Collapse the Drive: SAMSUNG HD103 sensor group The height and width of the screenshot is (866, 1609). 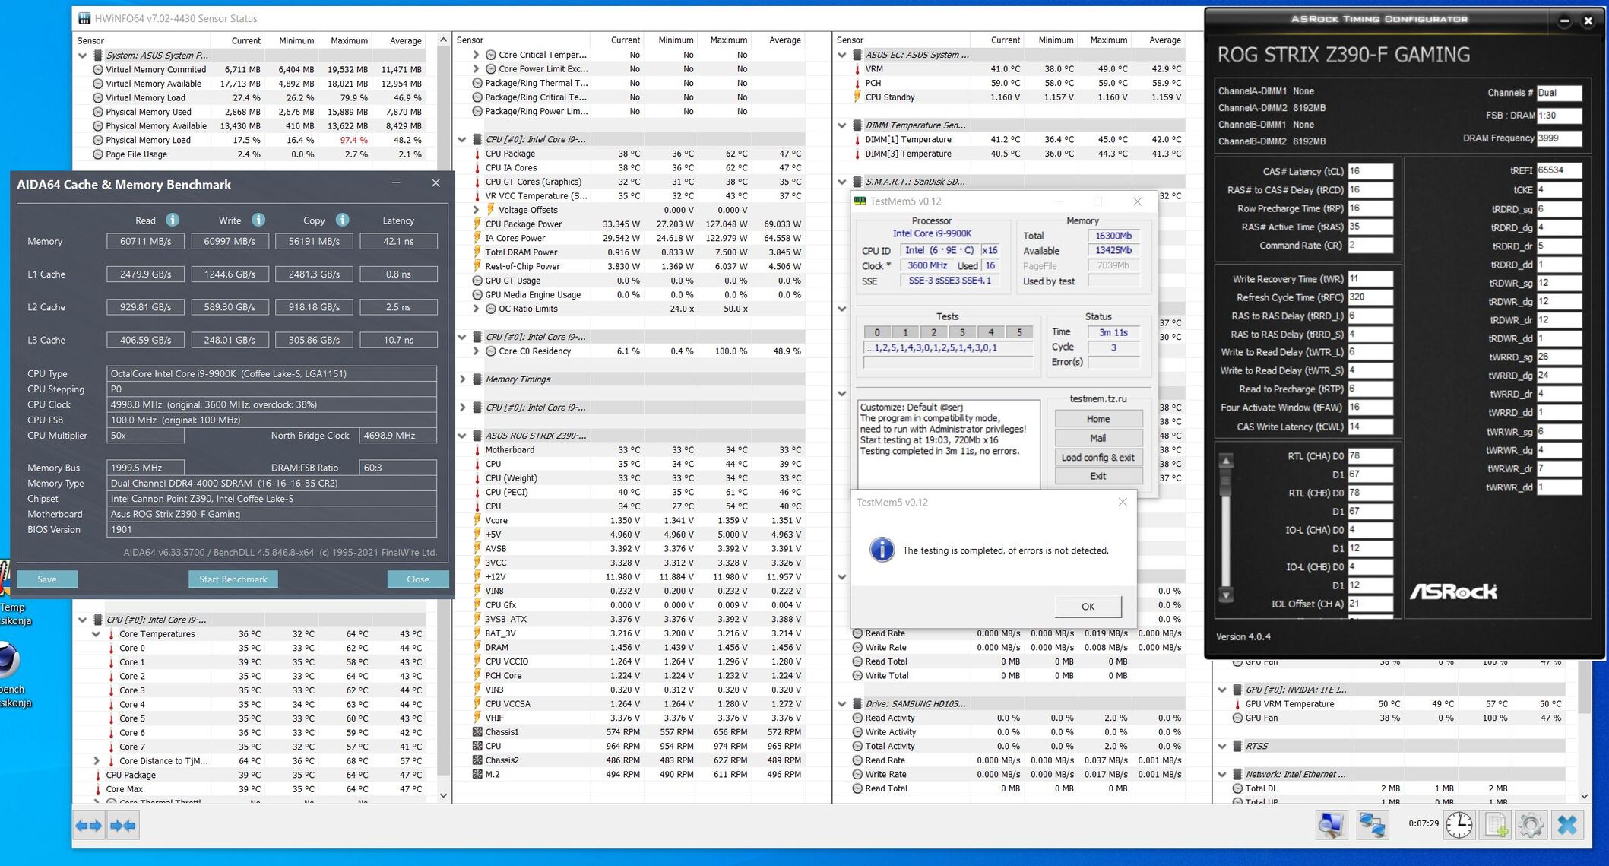(842, 704)
